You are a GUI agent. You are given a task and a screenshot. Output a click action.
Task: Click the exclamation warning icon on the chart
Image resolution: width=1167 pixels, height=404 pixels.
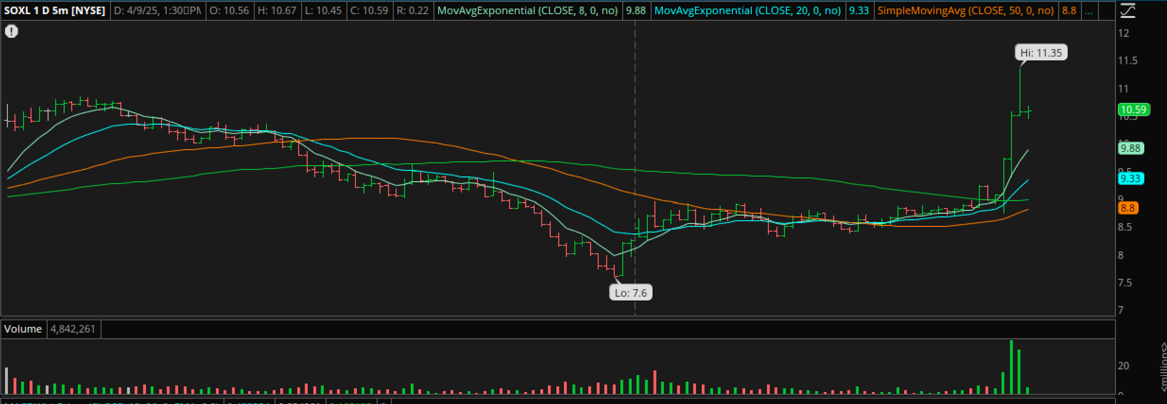[11, 31]
